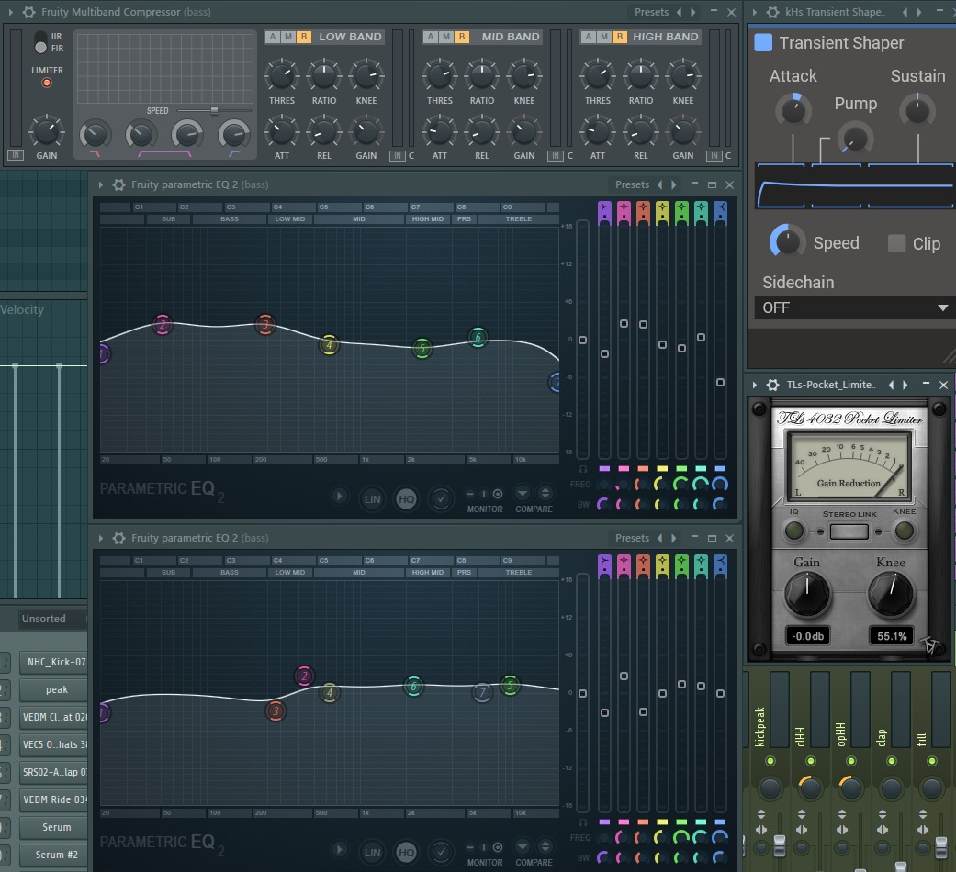This screenshot has height=872, width=956.
Task: Open Fruity Multiband Compressor gear settings icon
Action: click(28, 12)
